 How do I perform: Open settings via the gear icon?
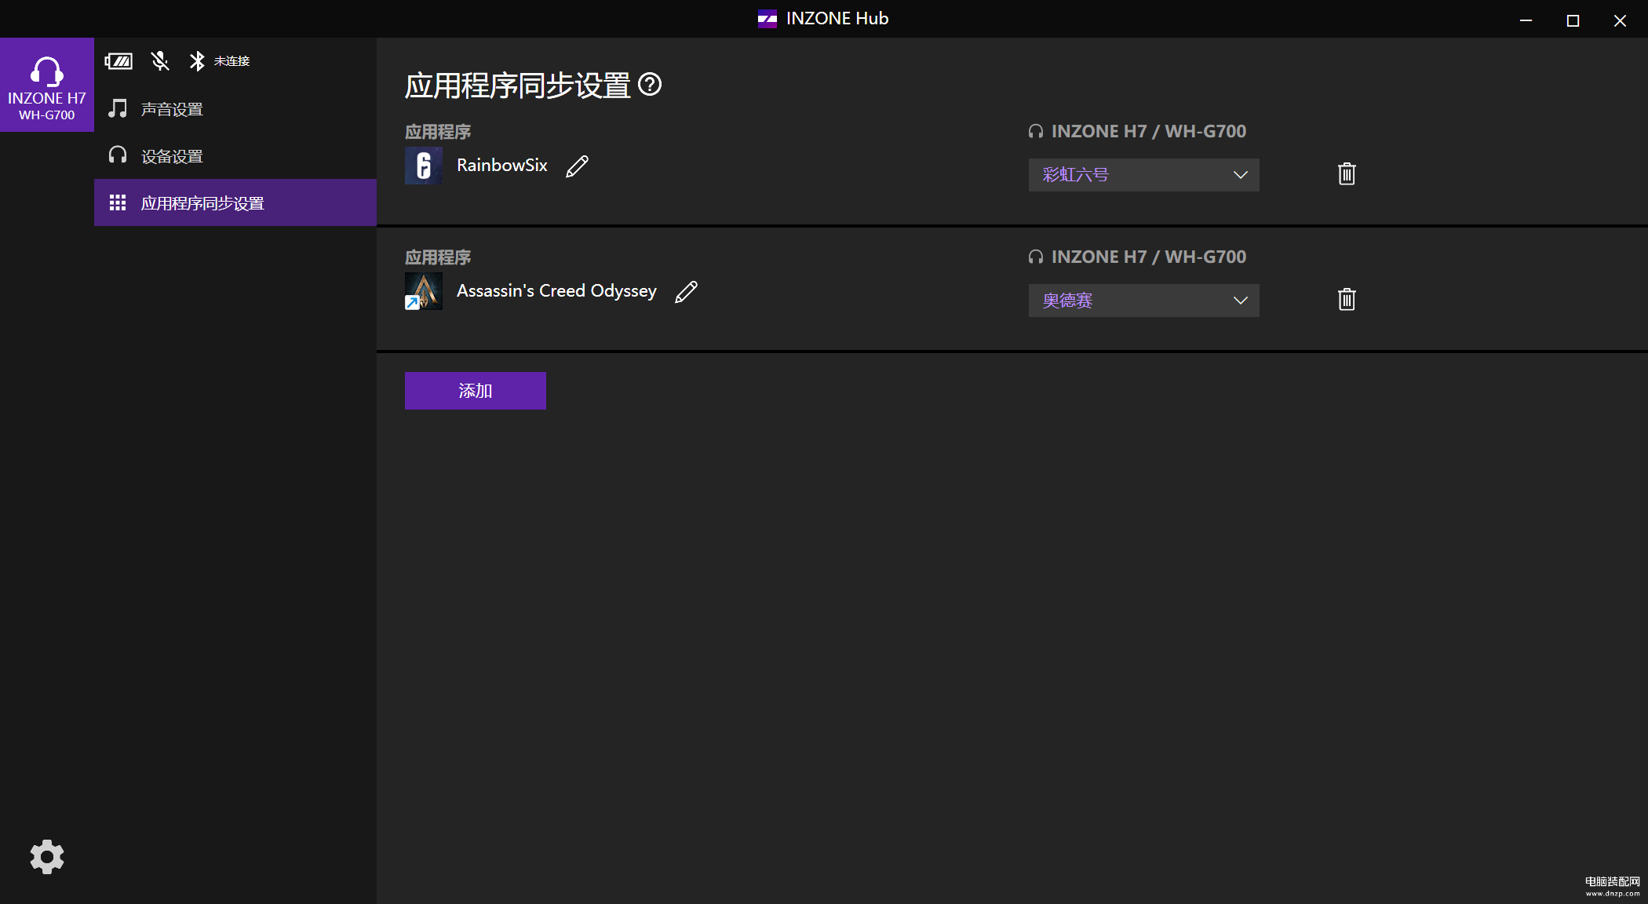47,857
